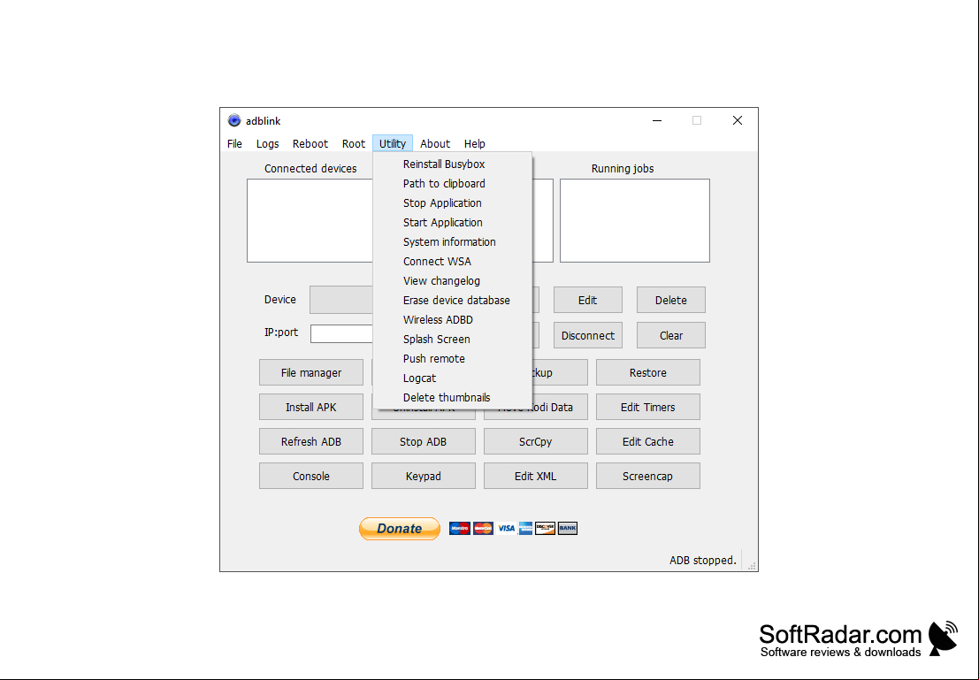
Task: Click the adblink app icon in title bar
Action: [x=234, y=120]
